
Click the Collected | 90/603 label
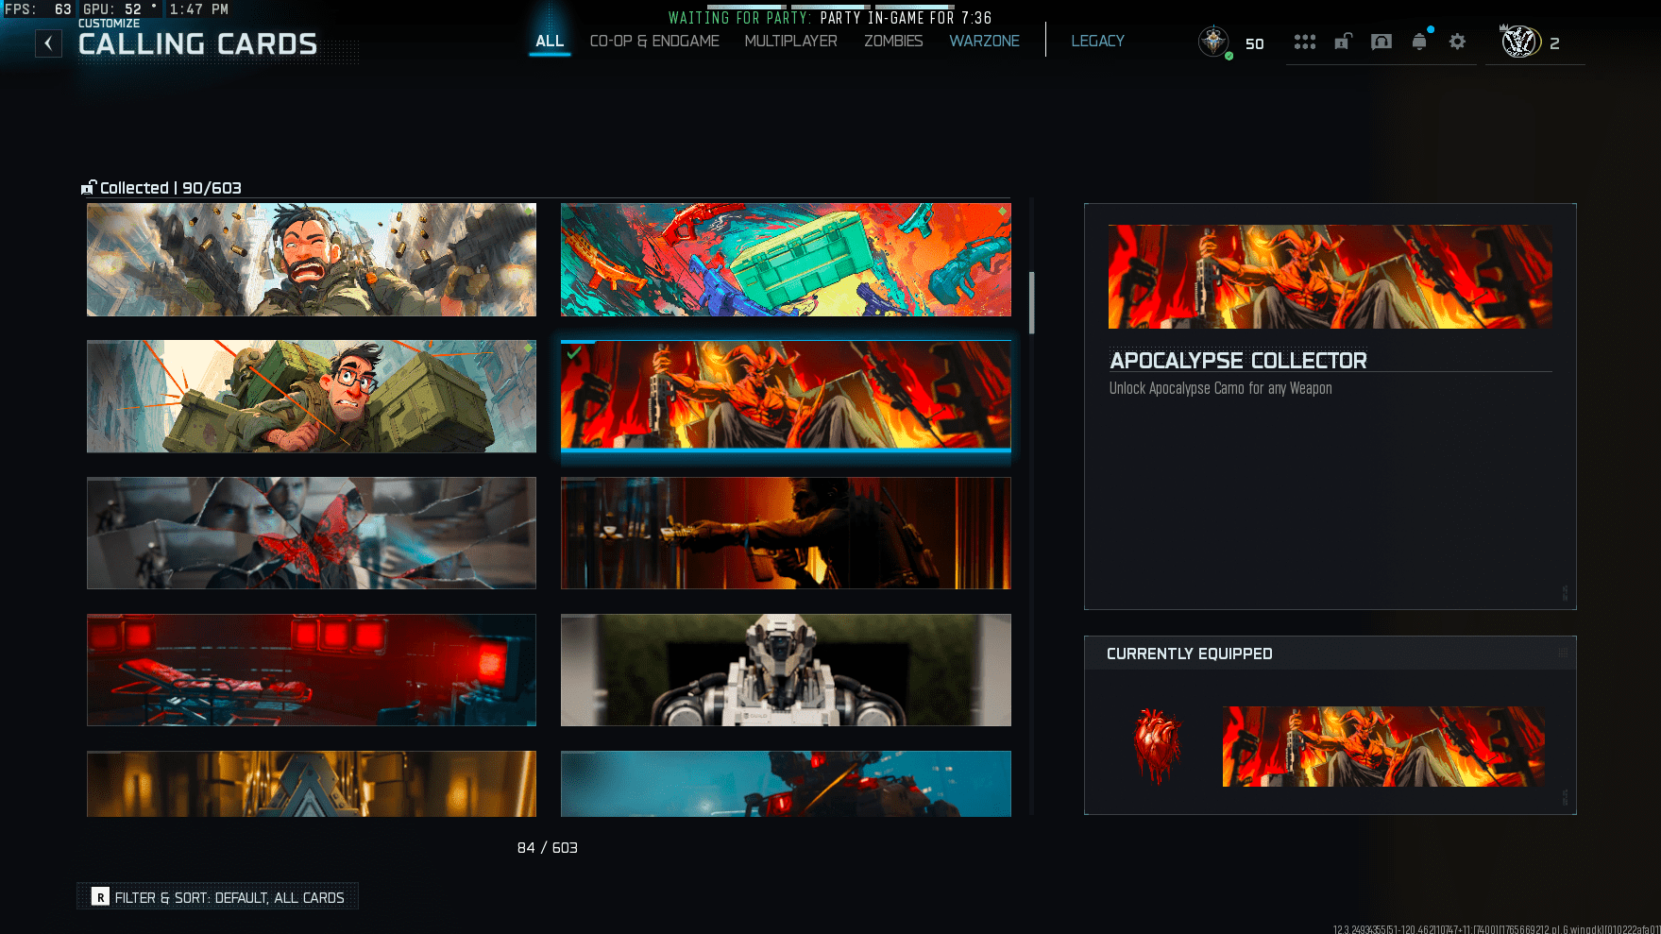[171, 188]
